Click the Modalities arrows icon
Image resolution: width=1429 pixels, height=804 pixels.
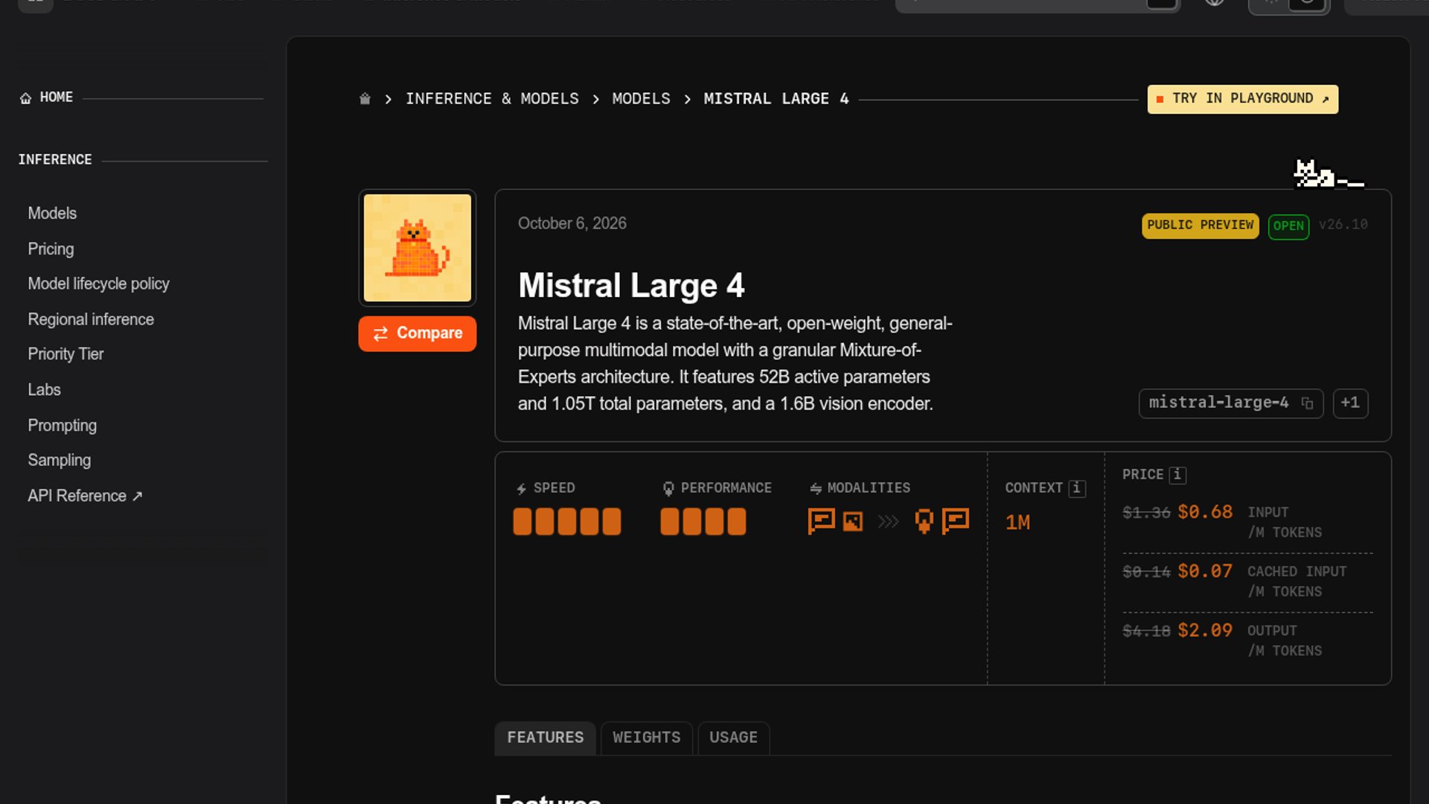point(816,489)
